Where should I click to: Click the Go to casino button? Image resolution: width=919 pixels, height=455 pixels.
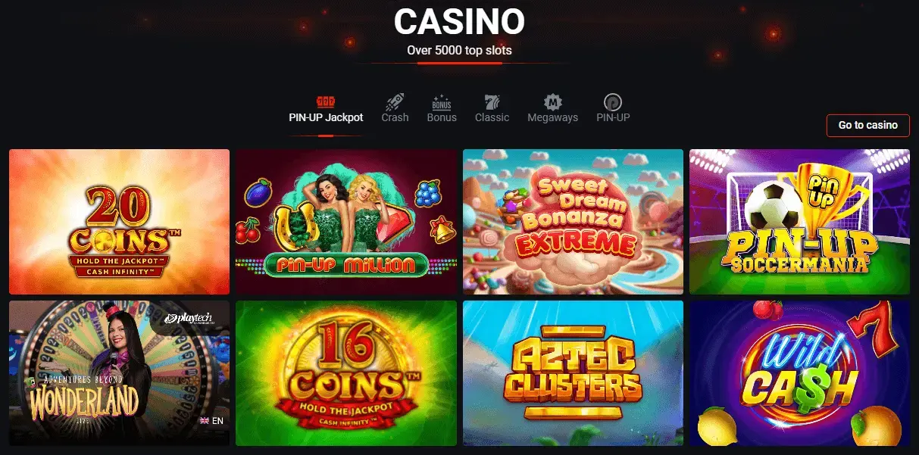click(x=868, y=125)
